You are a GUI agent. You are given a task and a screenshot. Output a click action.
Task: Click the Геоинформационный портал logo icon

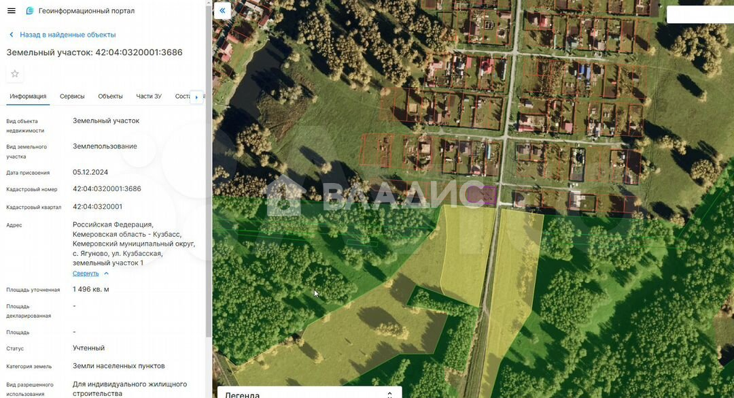click(x=29, y=11)
